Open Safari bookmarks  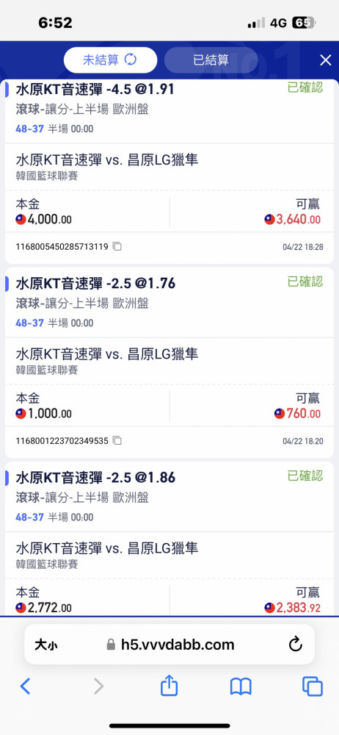(241, 686)
